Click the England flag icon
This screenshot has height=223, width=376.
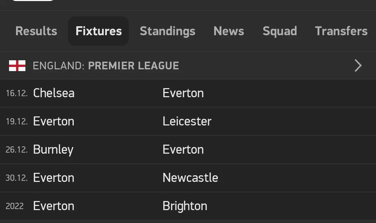17,66
